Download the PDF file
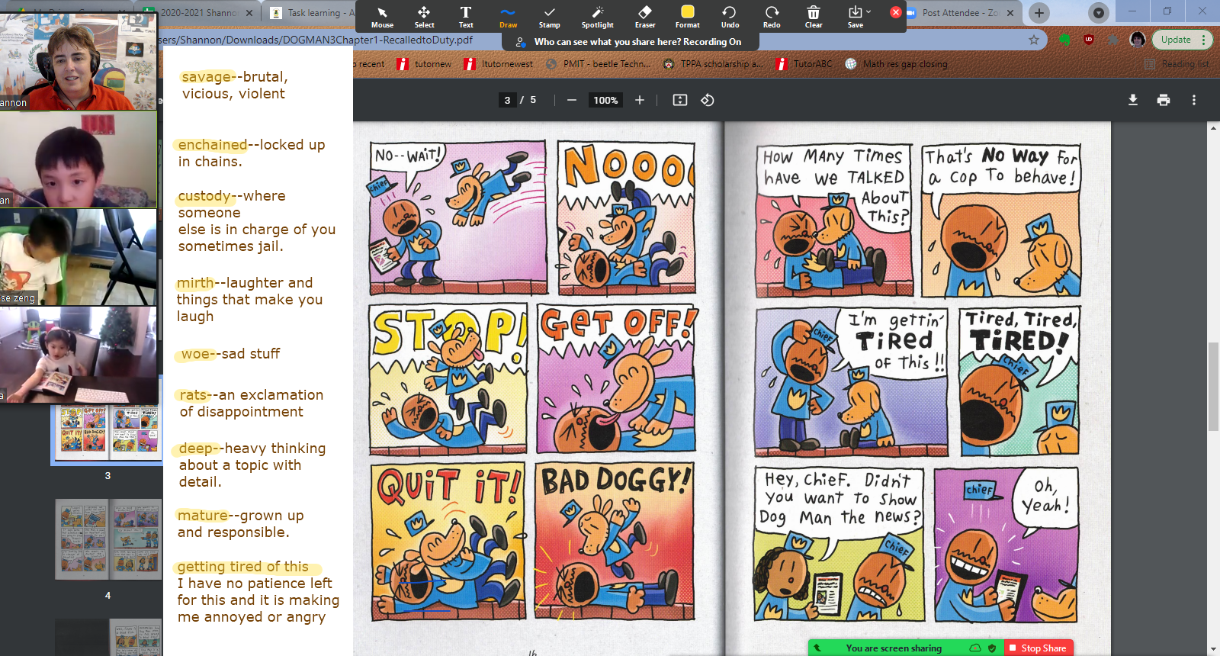This screenshot has width=1220, height=656. [1133, 100]
